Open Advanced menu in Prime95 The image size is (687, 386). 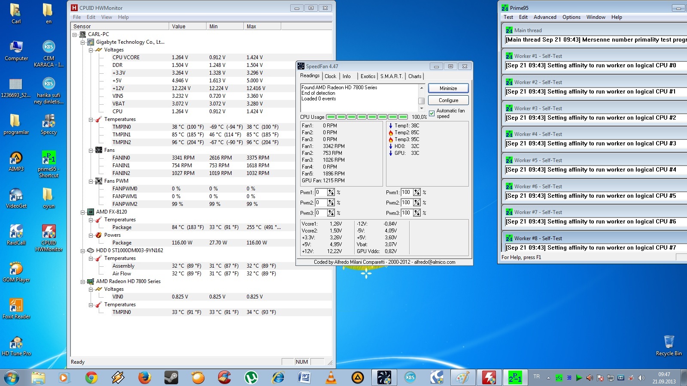point(545,17)
